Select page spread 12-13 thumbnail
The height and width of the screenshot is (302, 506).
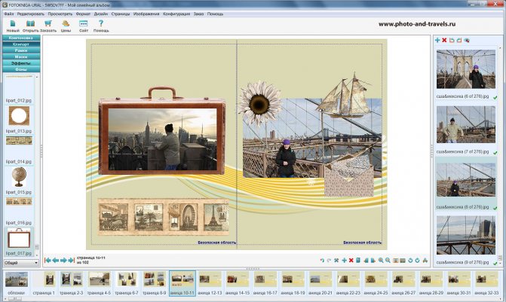tap(210, 280)
